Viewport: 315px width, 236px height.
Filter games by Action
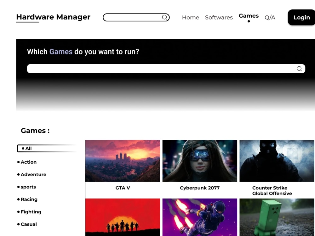[27, 162]
